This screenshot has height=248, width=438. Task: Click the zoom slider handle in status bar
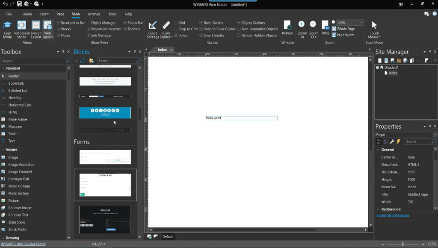click(402, 244)
